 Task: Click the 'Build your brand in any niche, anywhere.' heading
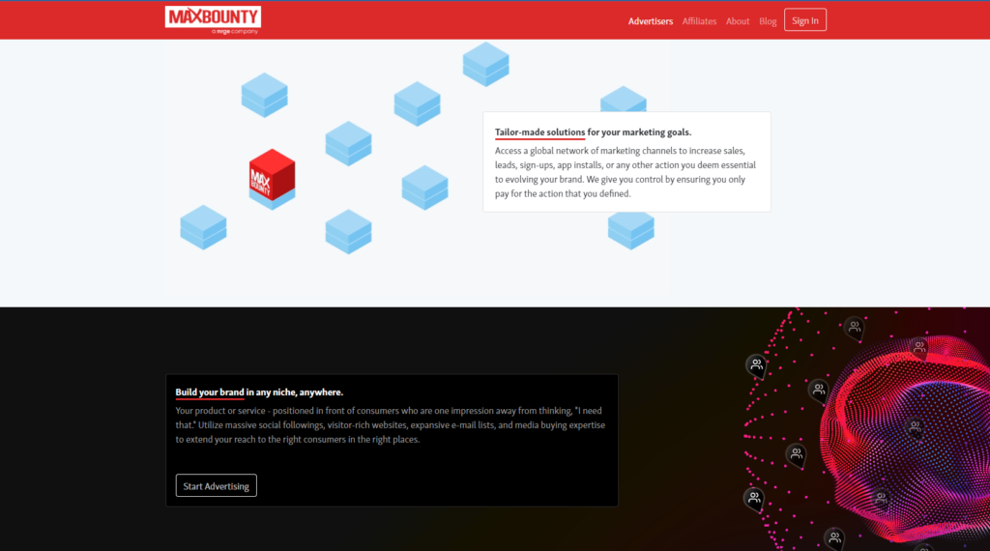coord(259,391)
